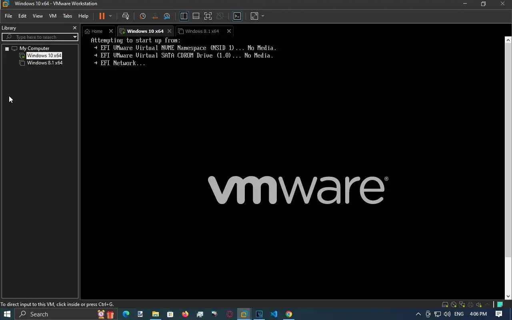This screenshot has height=320, width=512.
Task: Open the VM menu
Action: (53, 16)
